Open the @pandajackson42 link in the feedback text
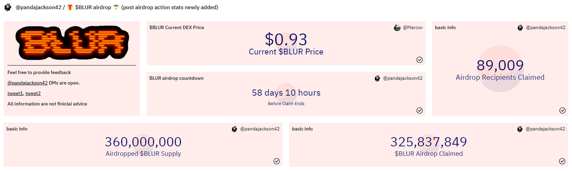This screenshot has height=171, width=572. click(28, 83)
